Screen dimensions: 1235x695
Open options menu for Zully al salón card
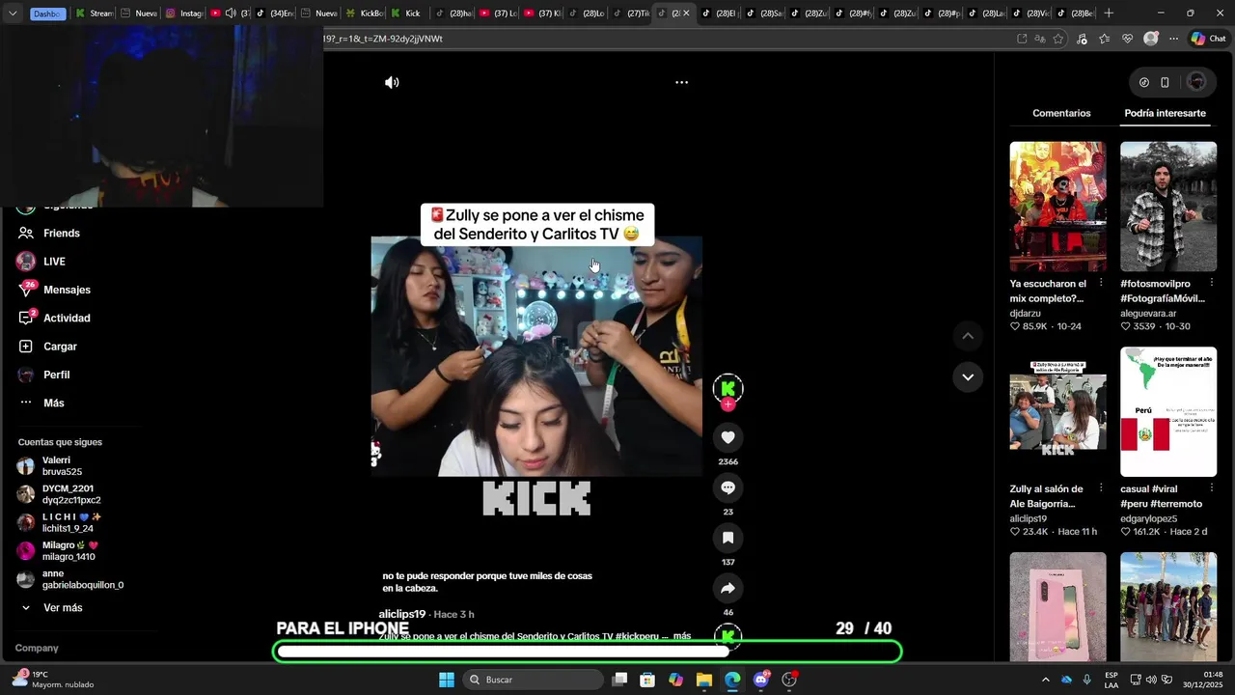[x=1101, y=488]
